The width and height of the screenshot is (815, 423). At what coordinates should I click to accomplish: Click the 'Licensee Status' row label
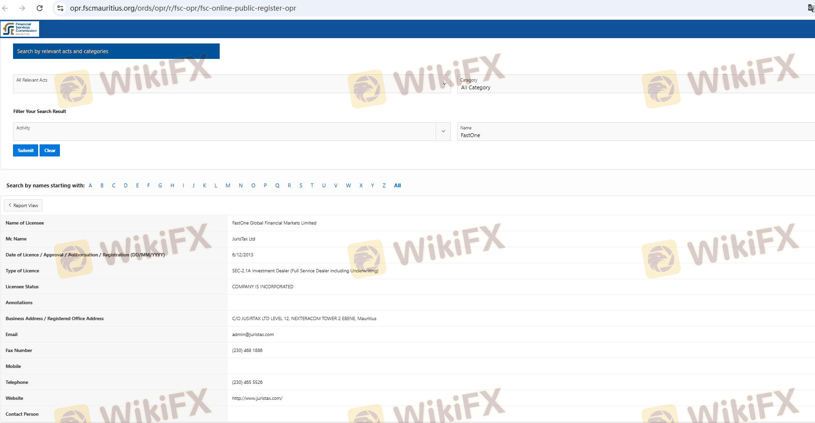[x=22, y=287]
